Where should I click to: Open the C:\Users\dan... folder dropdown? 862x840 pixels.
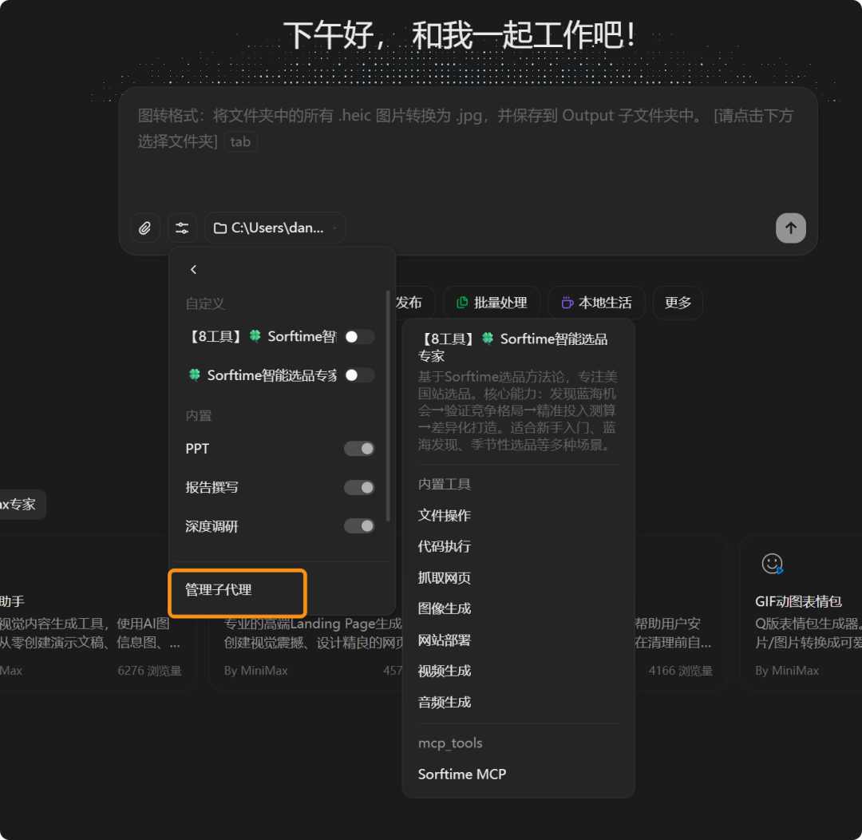tap(275, 228)
